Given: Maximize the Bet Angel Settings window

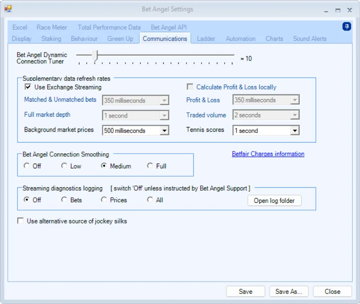Looking at the screenshot, I should click(x=338, y=10).
